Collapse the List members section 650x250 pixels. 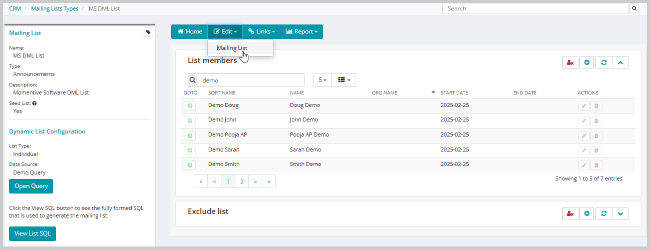[x=620, y=62]
